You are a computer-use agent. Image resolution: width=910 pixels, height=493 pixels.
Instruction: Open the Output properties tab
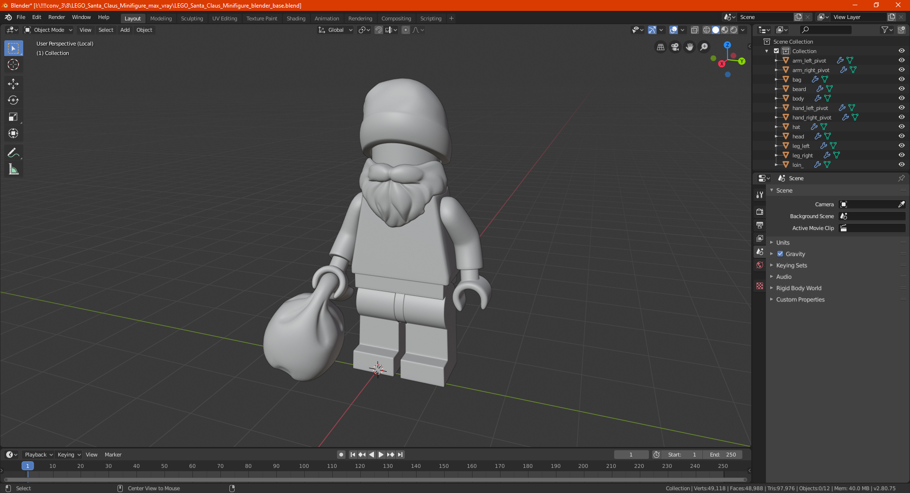coord(760,225)
